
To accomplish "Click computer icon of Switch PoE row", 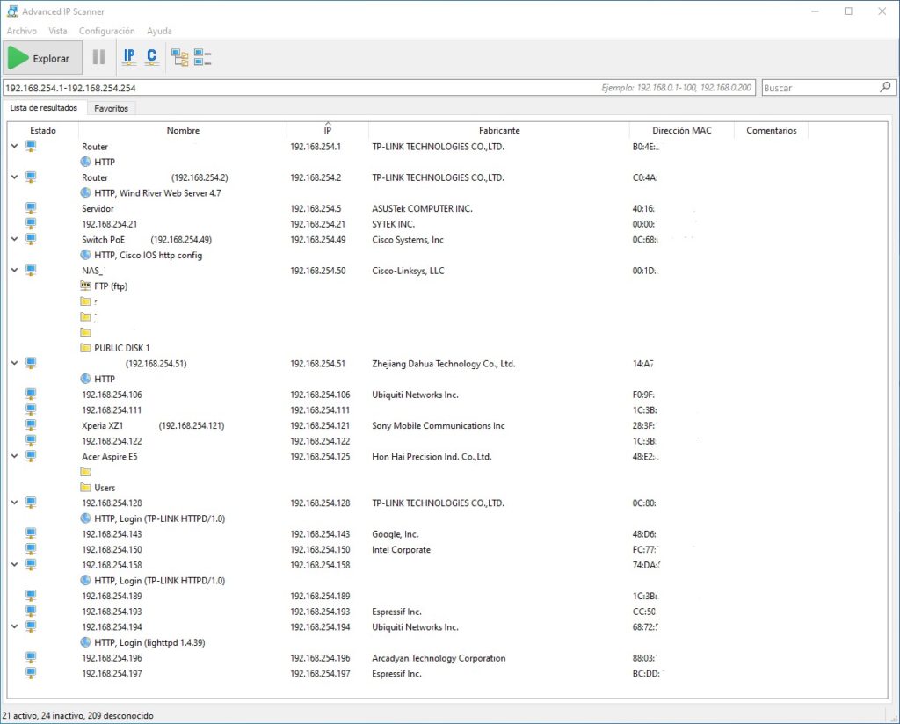I will (31, 239).
